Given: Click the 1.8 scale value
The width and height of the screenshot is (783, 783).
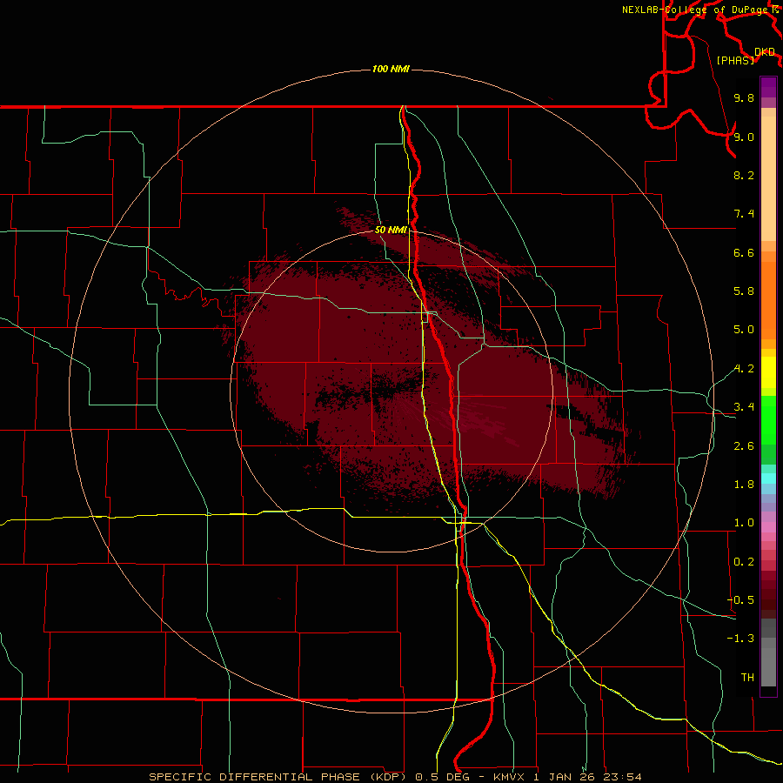Looking at the screenshot, I should click(744, 485).
